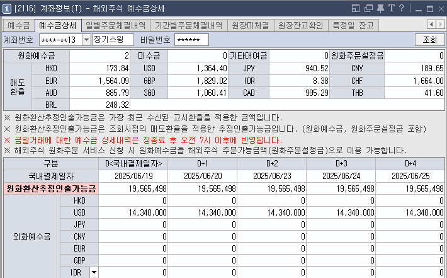Click the numbered screen icon at title left

coord(6,8)
